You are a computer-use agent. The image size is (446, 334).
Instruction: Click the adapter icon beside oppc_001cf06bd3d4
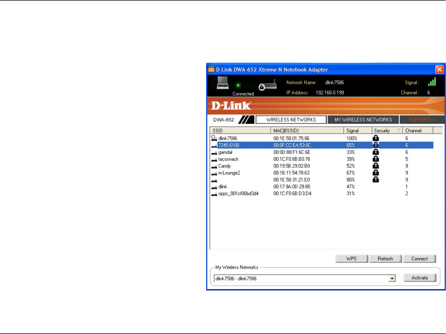[x=214, y=194]
